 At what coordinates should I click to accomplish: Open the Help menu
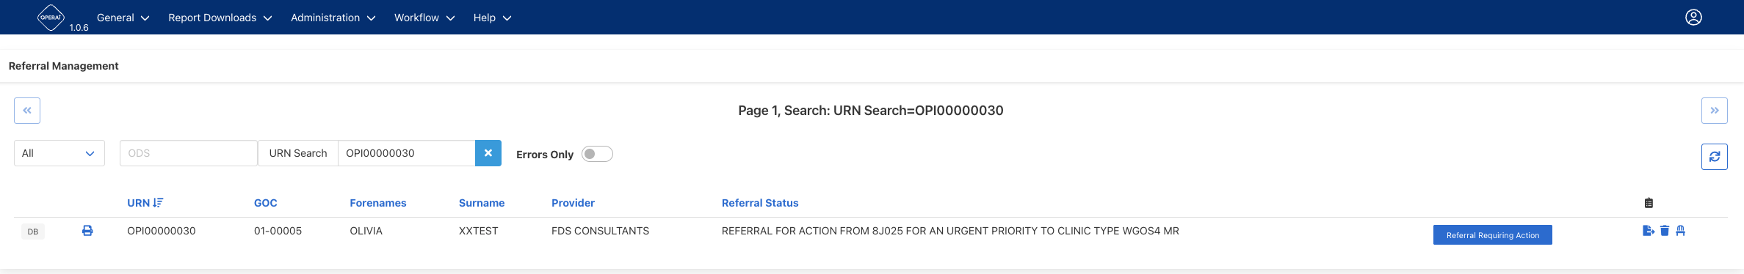coord(492,18)
